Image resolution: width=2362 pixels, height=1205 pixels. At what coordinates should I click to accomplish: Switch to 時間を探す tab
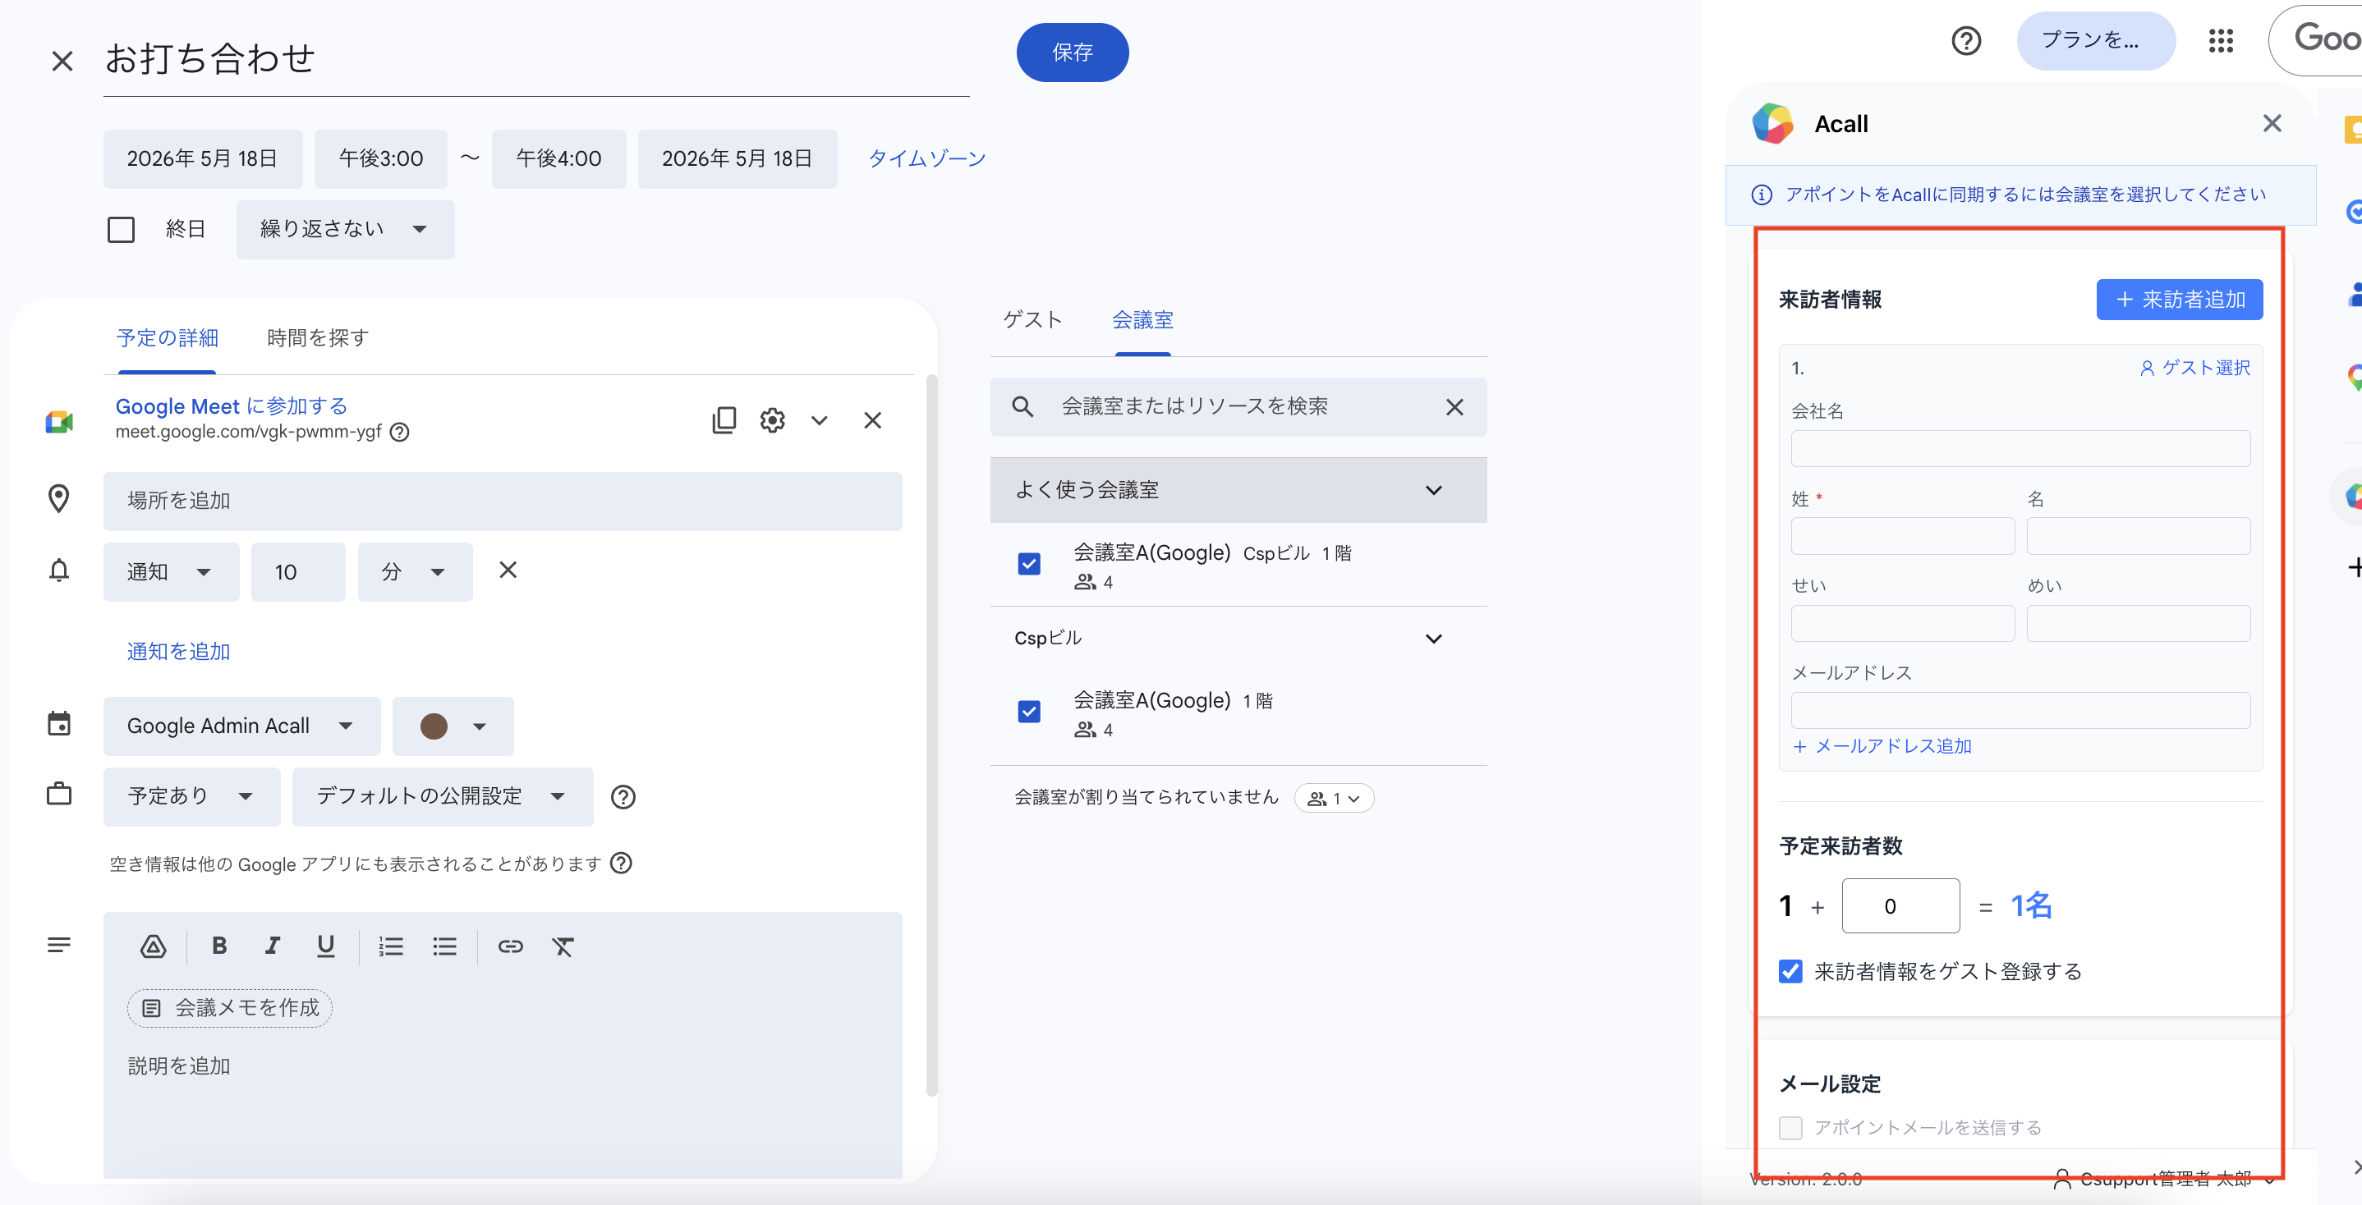point(317,338)
